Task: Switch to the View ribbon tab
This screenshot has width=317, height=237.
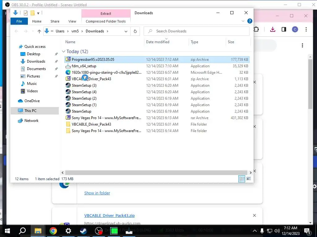Action: tap(72, 21)
